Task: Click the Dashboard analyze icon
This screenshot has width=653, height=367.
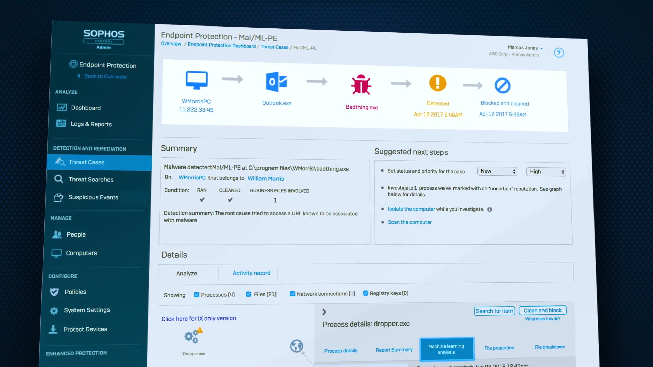Action: point(62,107)
